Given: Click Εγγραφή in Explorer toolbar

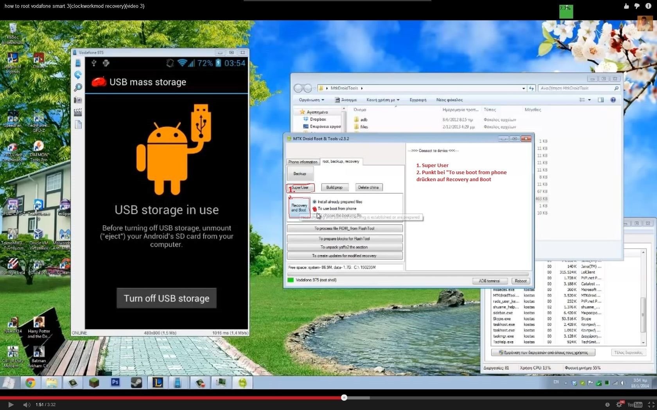Looking at the screenshot, I should click(x=418, y=100).
